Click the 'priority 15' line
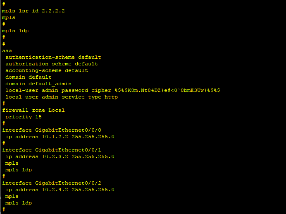286x214 pixels. 23,117
